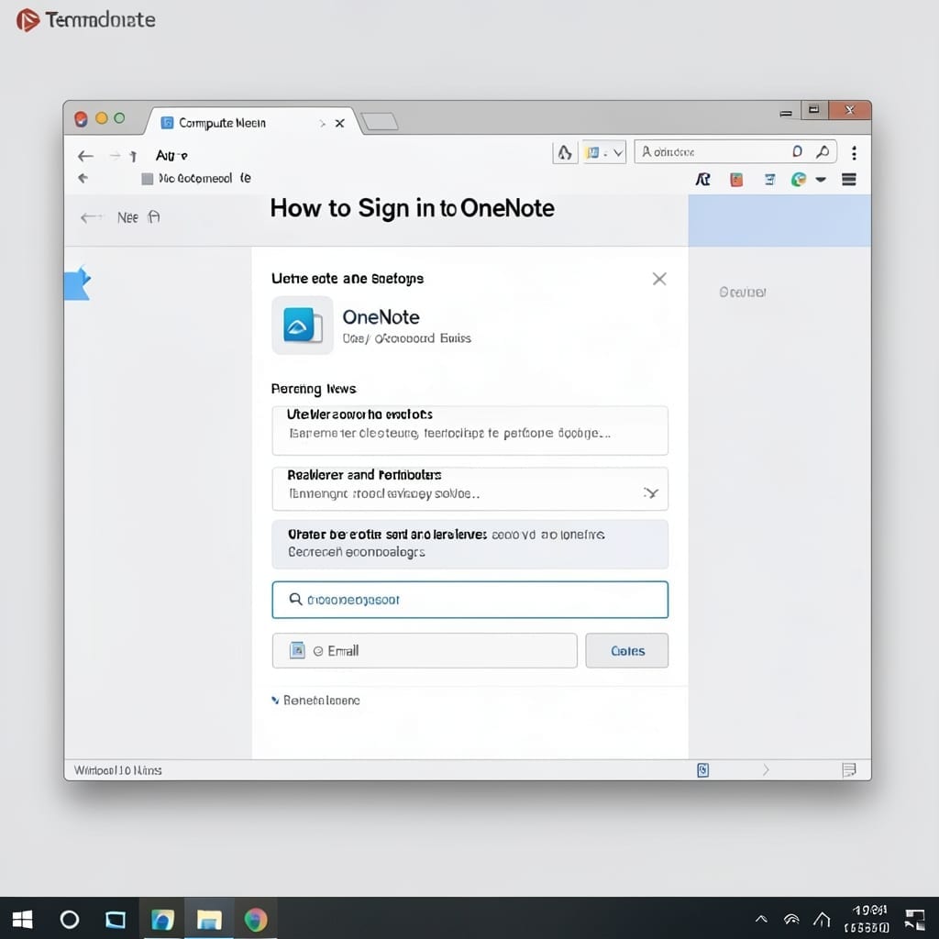Screen dimensions: 939x939
Task: Open Task View on the taskbar
Action: pyautogui.click(x=115, y=919)
